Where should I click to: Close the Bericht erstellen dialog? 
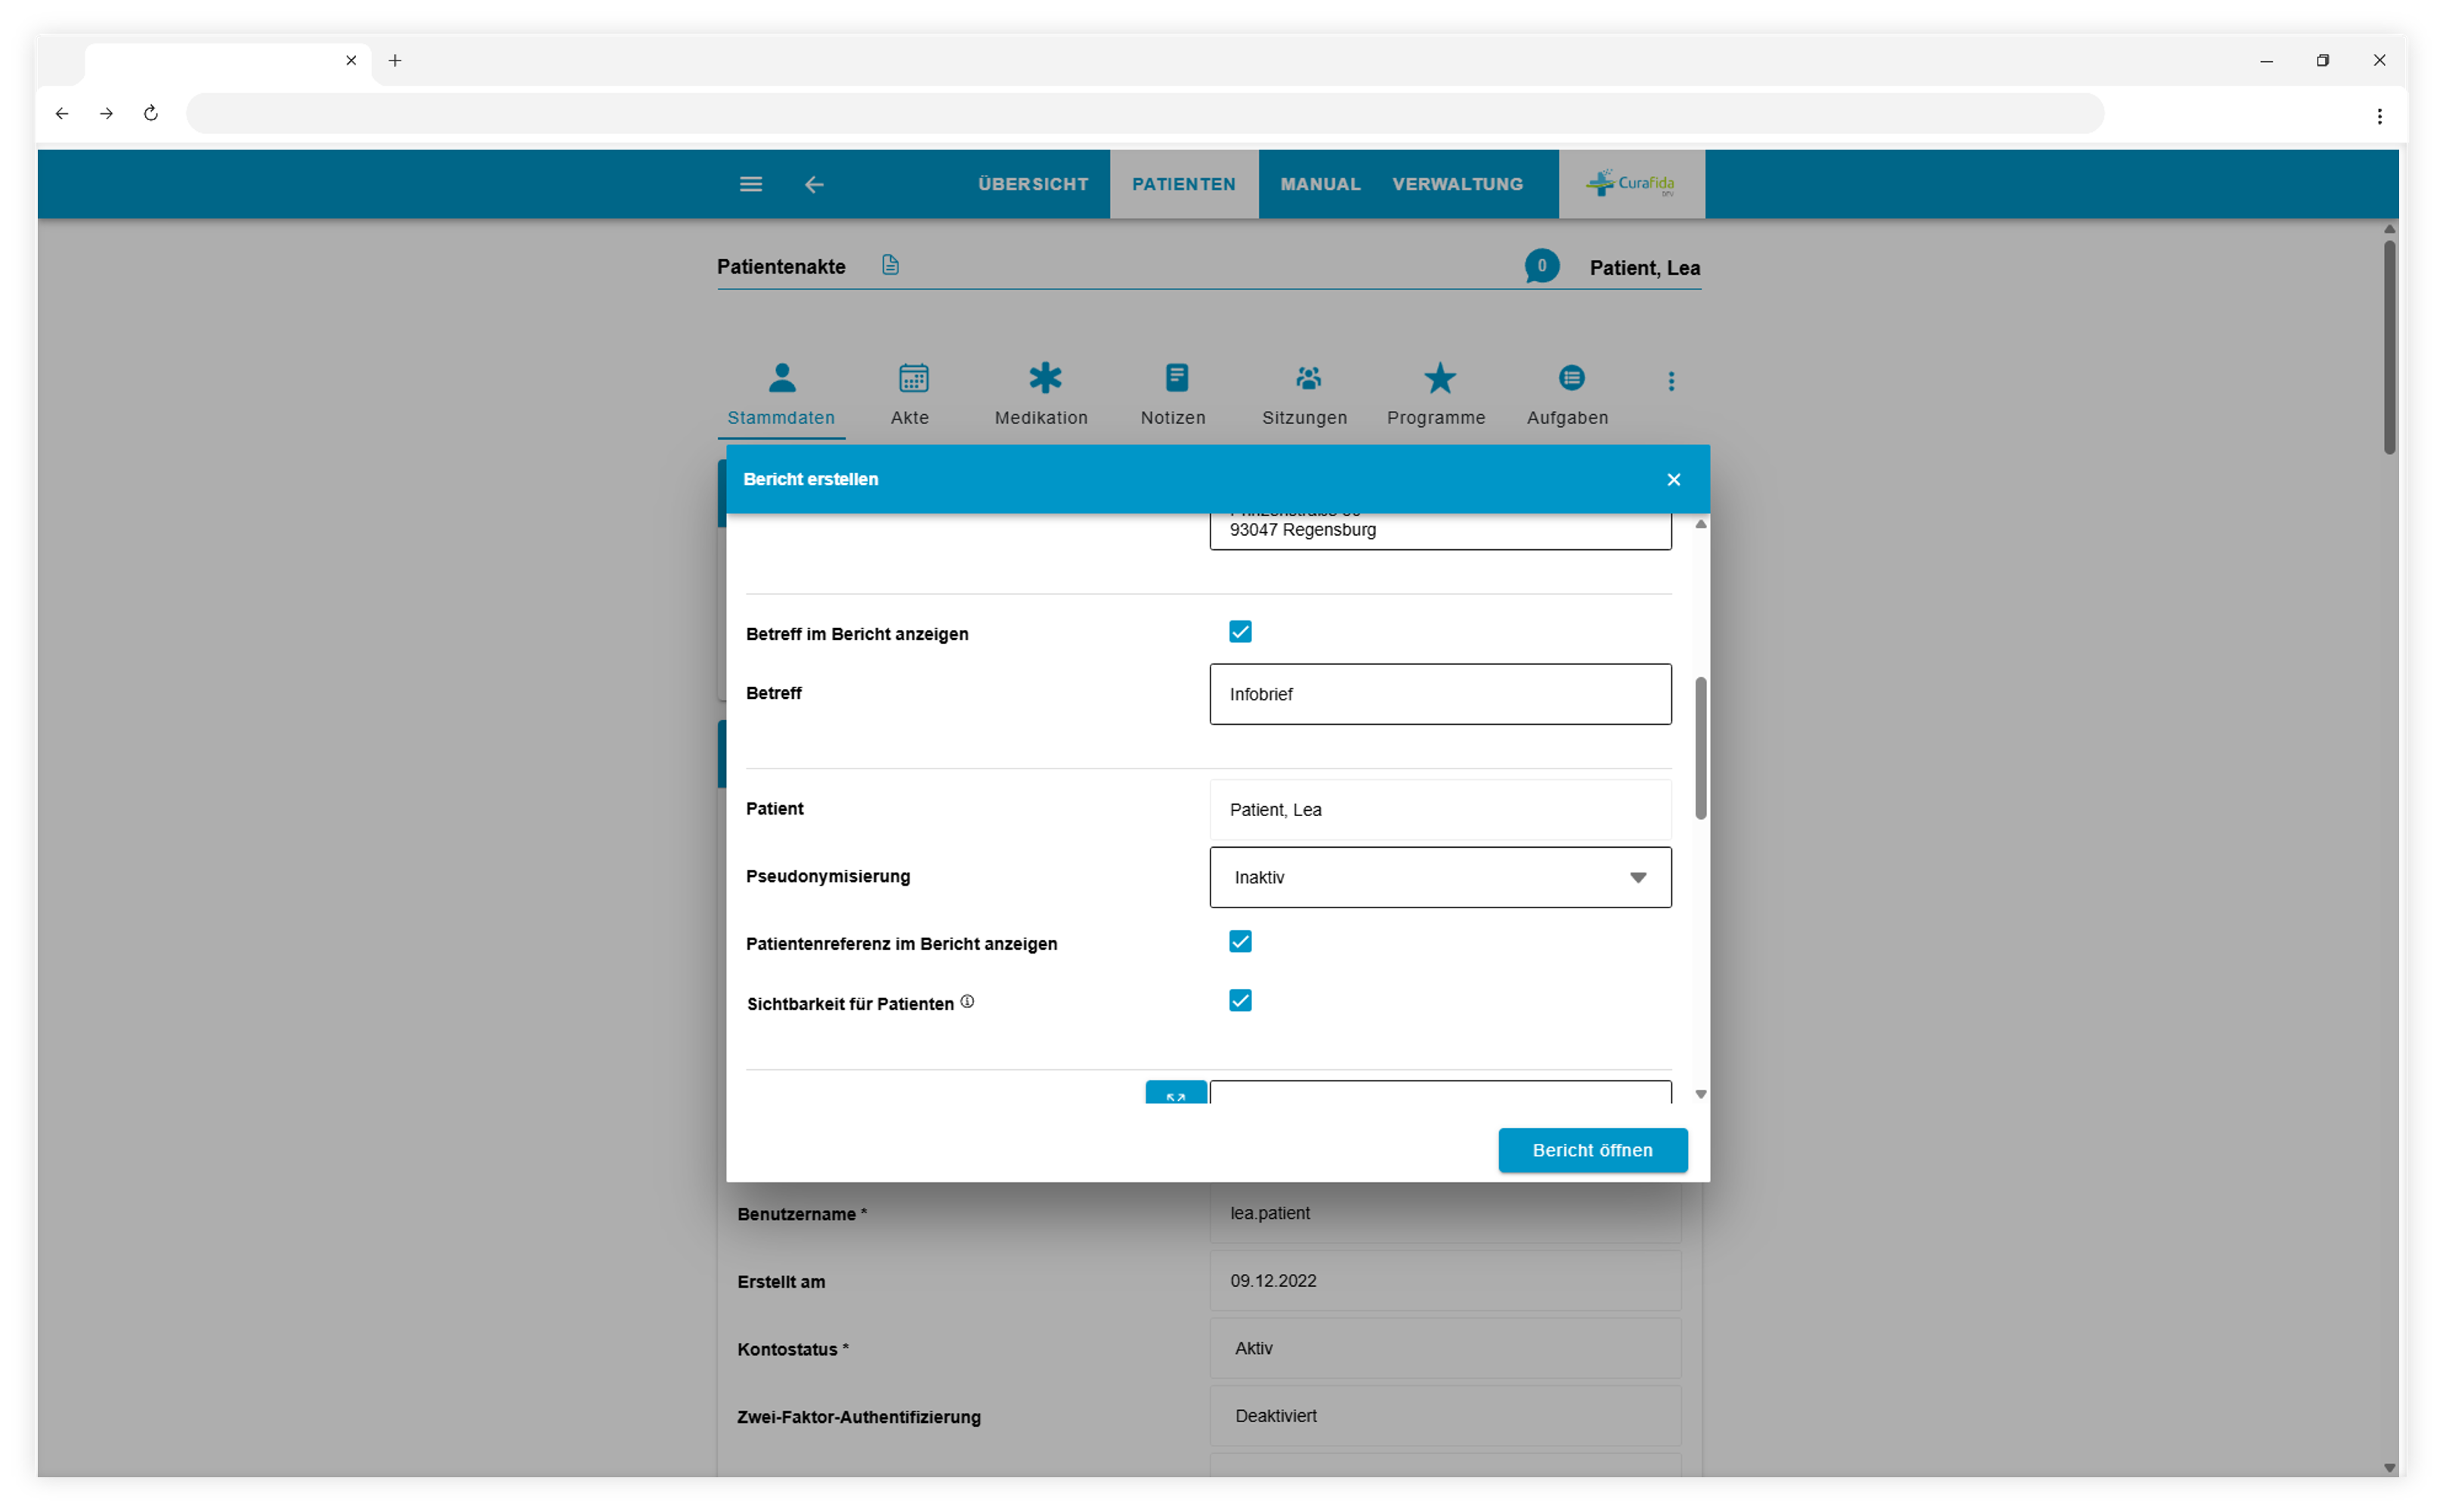[x=1673, y=480]
